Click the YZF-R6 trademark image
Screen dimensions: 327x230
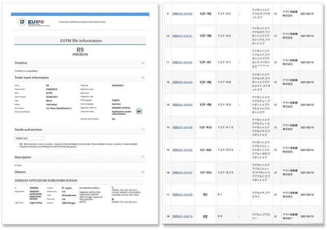206,36
